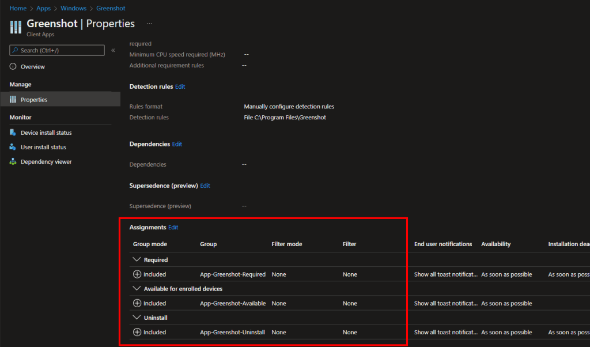Navigate to Windows in the breadcrumb
The image size is (590, 347).
point(74,9)
